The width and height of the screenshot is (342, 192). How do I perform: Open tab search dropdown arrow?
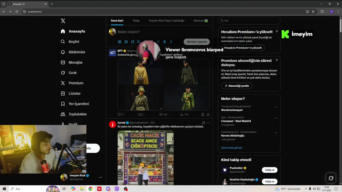(3, 4)
